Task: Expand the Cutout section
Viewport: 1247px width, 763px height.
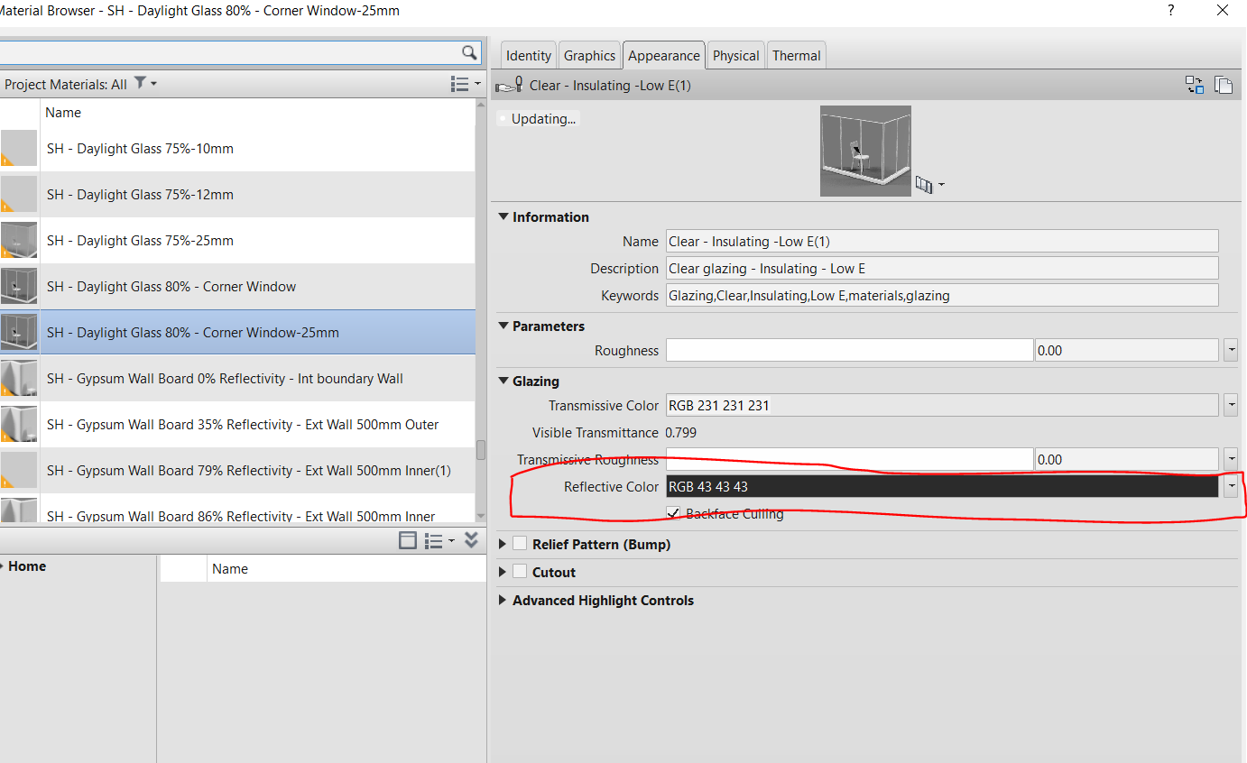Action: click(x=503, y=572)
